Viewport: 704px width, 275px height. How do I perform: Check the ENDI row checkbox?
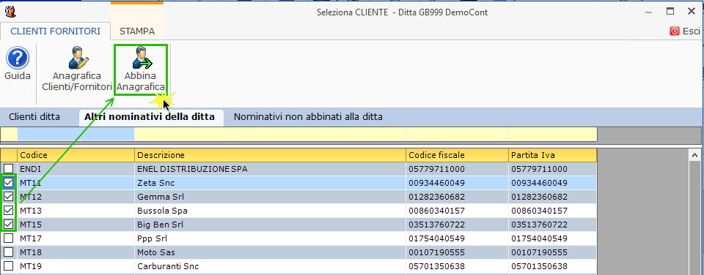tap(9, 169)
